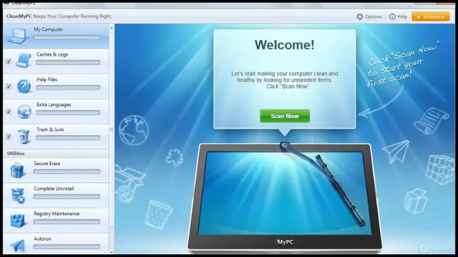Screen dimensions: 458x257
Task: Open the Help label in header
Action: tap(402, 16)
